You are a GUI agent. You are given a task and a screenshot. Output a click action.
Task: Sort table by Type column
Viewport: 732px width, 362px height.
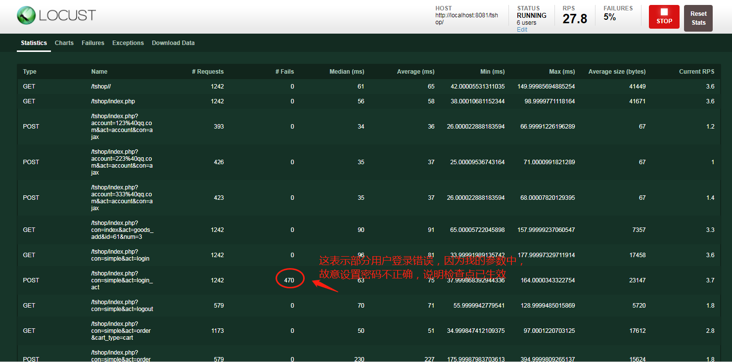(x=30, y=72)
